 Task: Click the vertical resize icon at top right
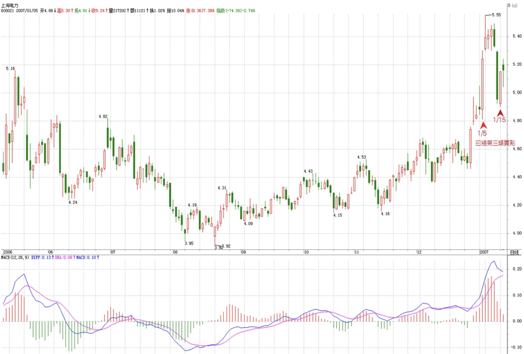pyautogui.click(x=509, y=5)
